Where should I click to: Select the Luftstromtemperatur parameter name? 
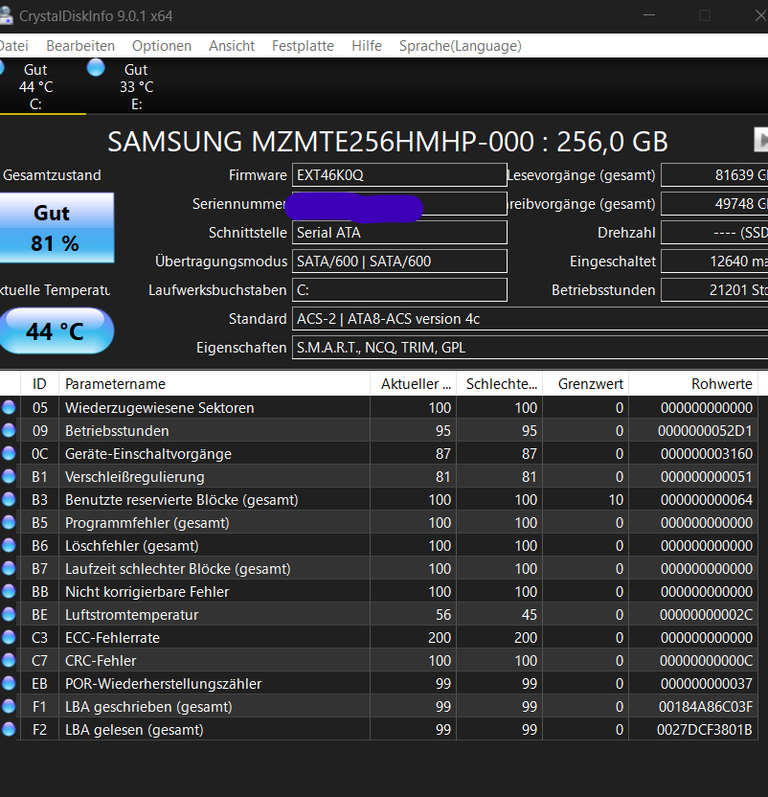131,615
